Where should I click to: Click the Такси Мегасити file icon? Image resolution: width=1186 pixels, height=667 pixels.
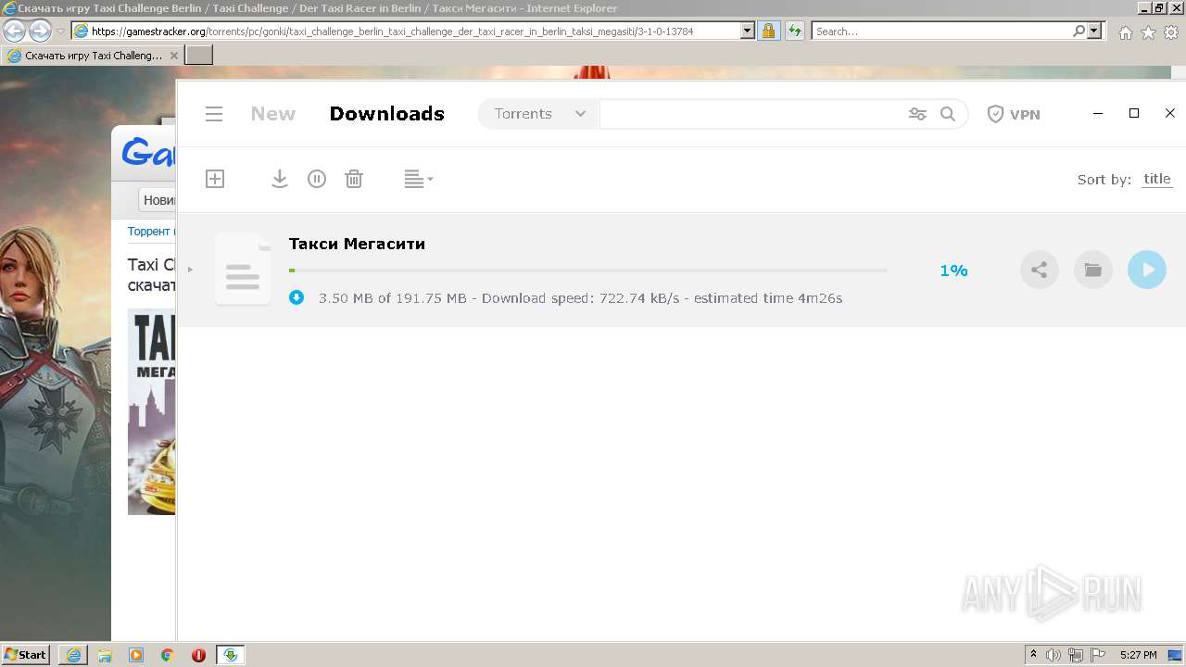[x=243, y=269]
